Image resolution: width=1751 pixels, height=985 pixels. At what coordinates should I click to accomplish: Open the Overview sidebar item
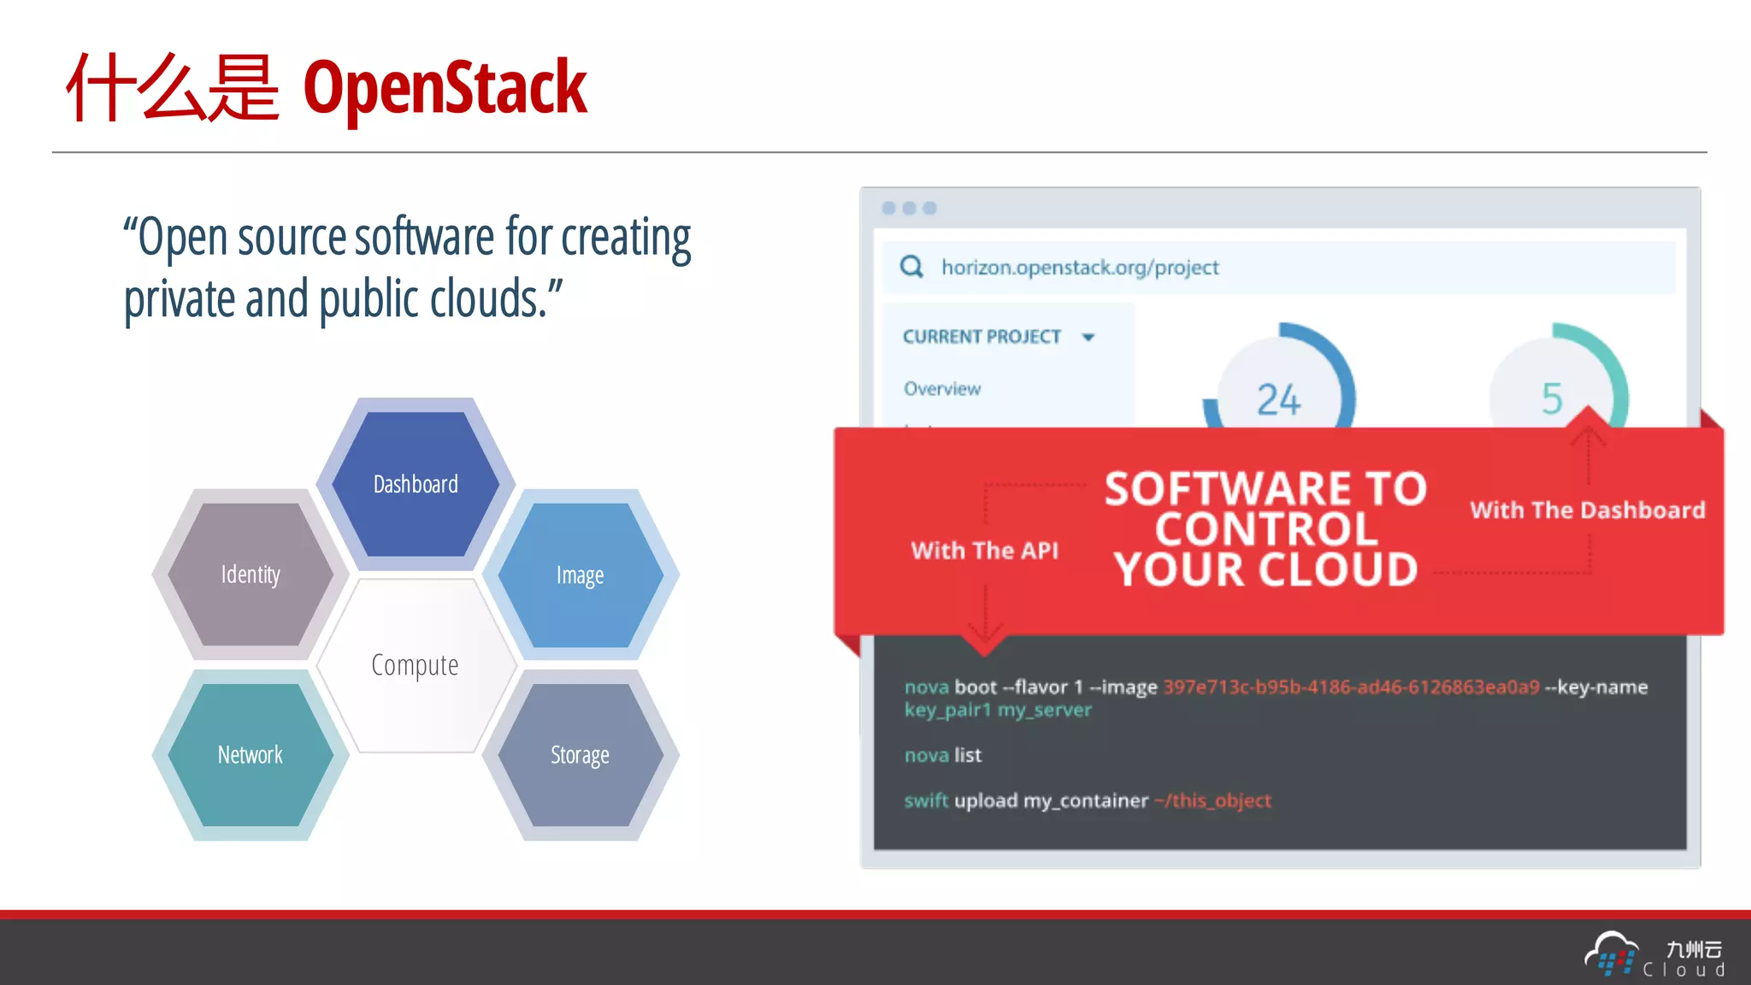point(942,389)
